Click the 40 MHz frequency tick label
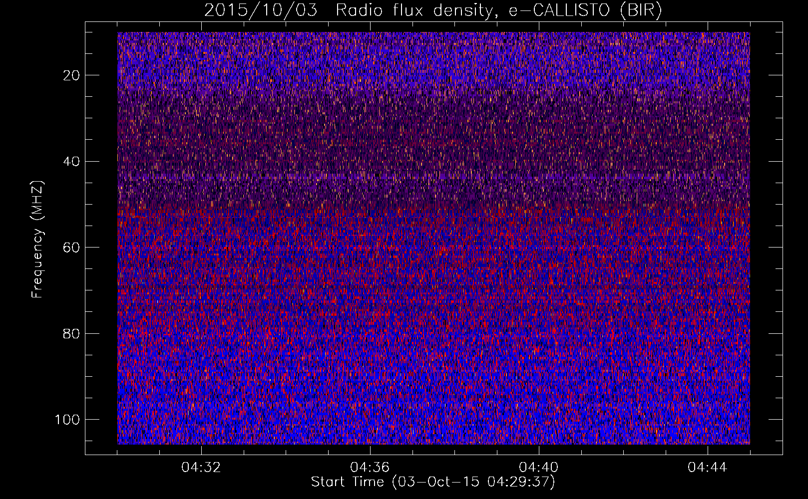The width and height of the screenshot is (808, 499). pyautogui.click(x=72, y=162)
